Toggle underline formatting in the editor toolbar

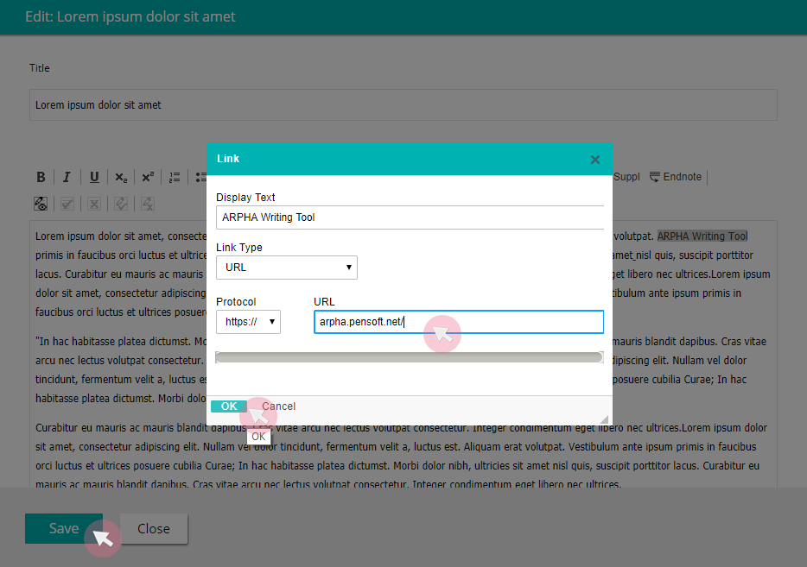94,177
